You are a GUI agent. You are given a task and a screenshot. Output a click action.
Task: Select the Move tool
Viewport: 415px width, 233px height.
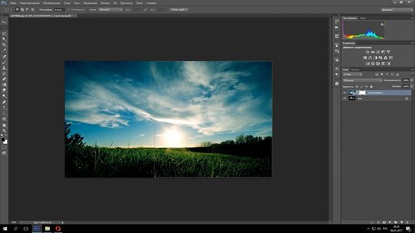coord(4,22)
